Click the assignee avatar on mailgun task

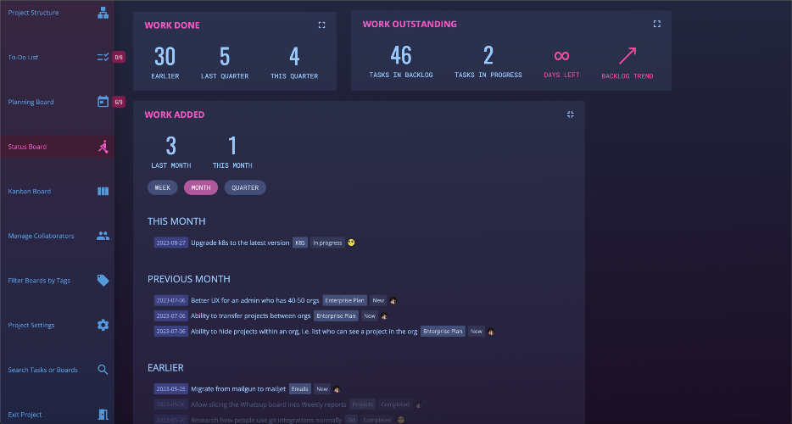337,389
